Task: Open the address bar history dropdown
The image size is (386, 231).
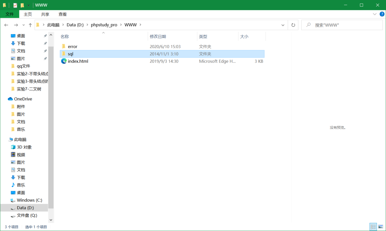Action: tap(283, 25)
